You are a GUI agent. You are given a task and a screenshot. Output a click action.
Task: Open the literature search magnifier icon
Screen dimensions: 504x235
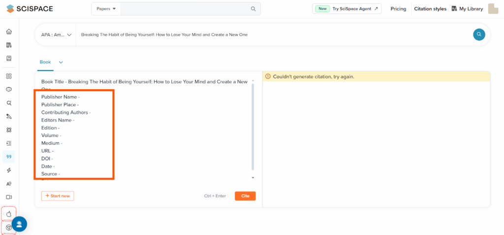[x=9, y=103]
